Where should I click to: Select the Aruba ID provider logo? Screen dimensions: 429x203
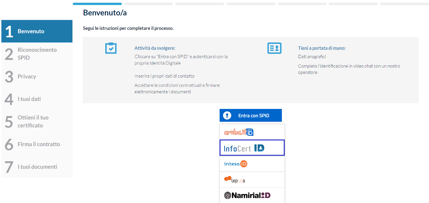239,132
